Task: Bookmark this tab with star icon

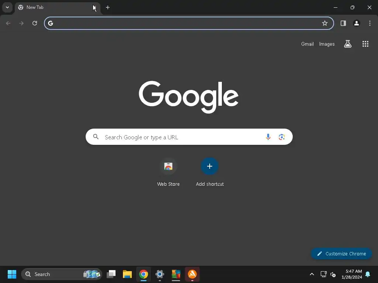Action: pos(325,23)
